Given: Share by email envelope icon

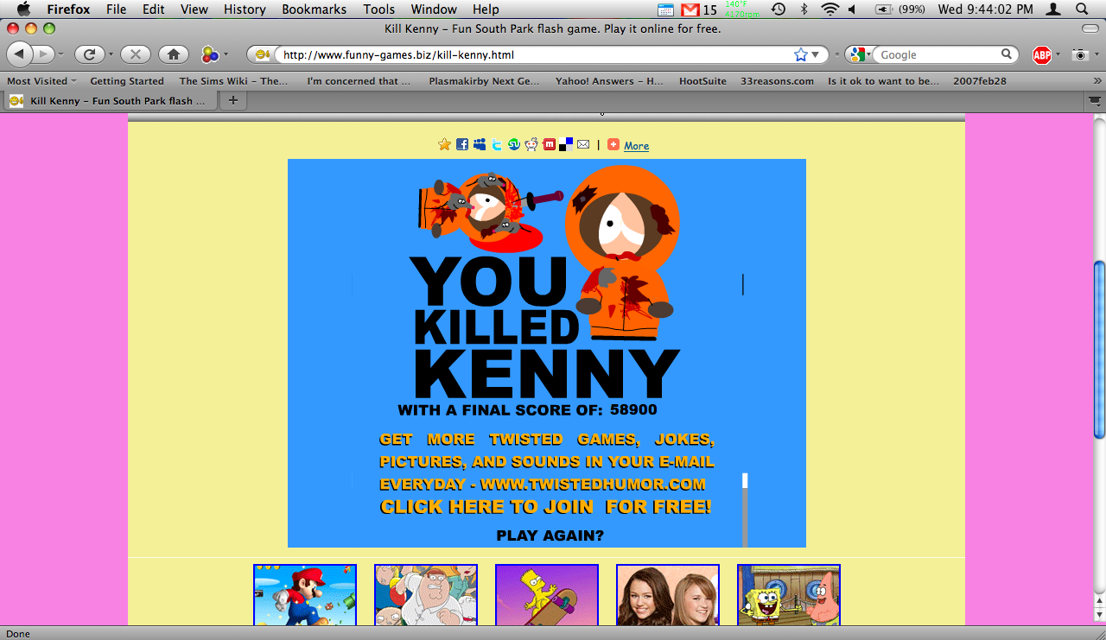Looking at the screenshot, I should (x=583, y=144).
